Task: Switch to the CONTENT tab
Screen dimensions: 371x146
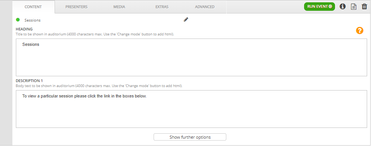Action: [33, 7]
